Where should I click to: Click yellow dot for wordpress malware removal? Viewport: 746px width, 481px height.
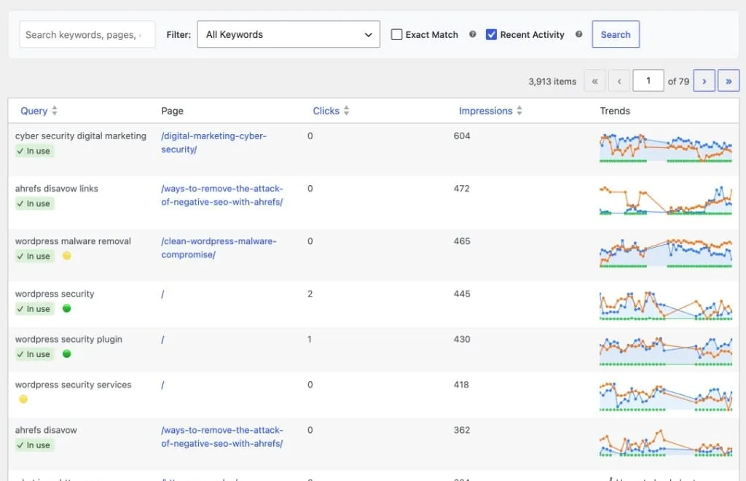[x=66, y=256]
